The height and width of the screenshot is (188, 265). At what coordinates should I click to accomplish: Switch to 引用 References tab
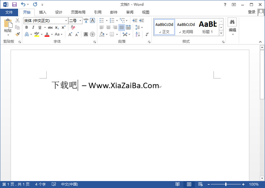tap(98, 12)
